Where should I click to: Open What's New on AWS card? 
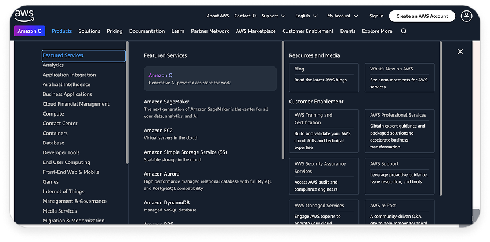click(x=400, y=78)
